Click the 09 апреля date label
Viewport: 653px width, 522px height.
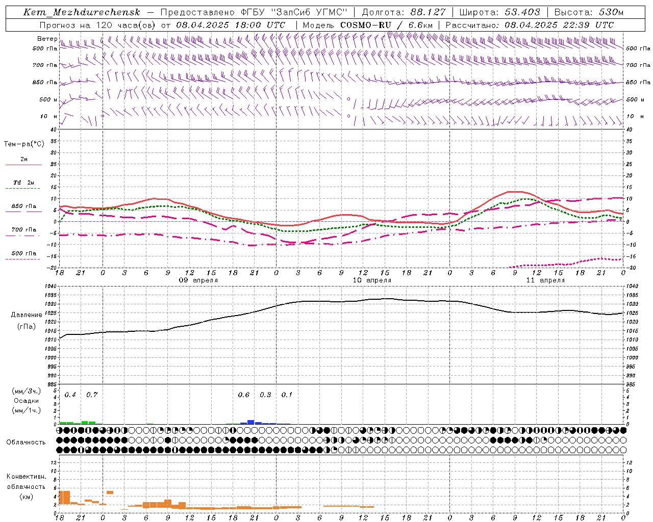pos(198,280)
